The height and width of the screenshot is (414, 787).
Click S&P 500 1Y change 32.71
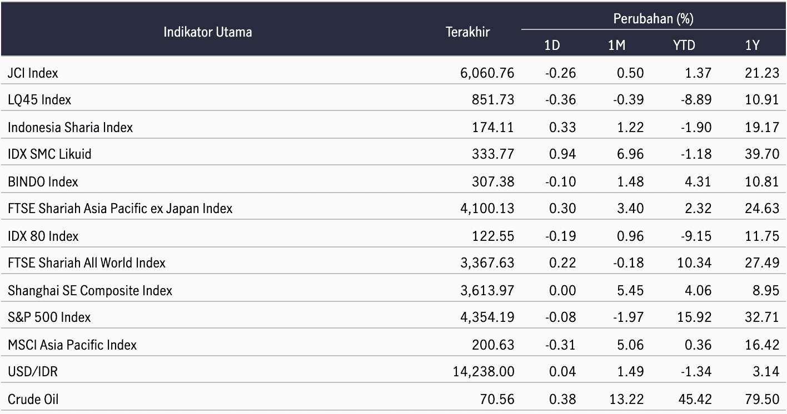click(763, 317)
